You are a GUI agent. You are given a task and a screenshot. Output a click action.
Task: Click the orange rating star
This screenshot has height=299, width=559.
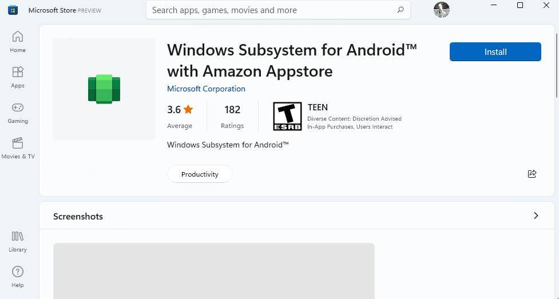coord(188,109)
